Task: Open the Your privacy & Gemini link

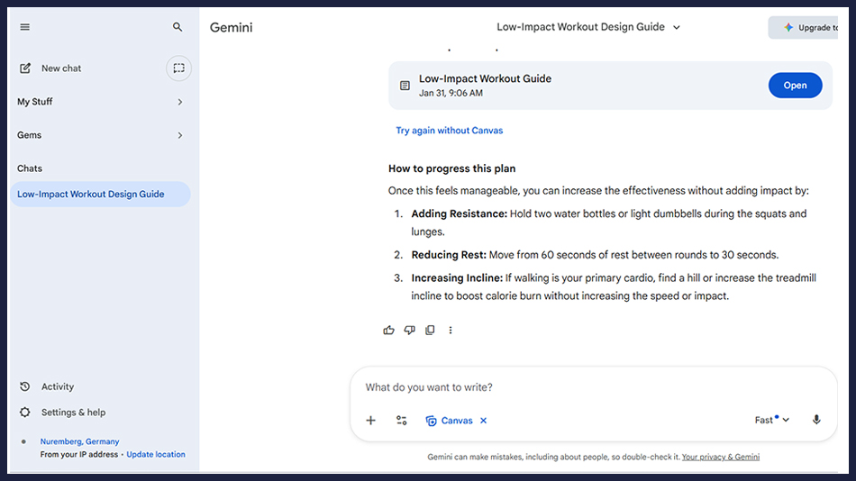Action: [721, 457]
